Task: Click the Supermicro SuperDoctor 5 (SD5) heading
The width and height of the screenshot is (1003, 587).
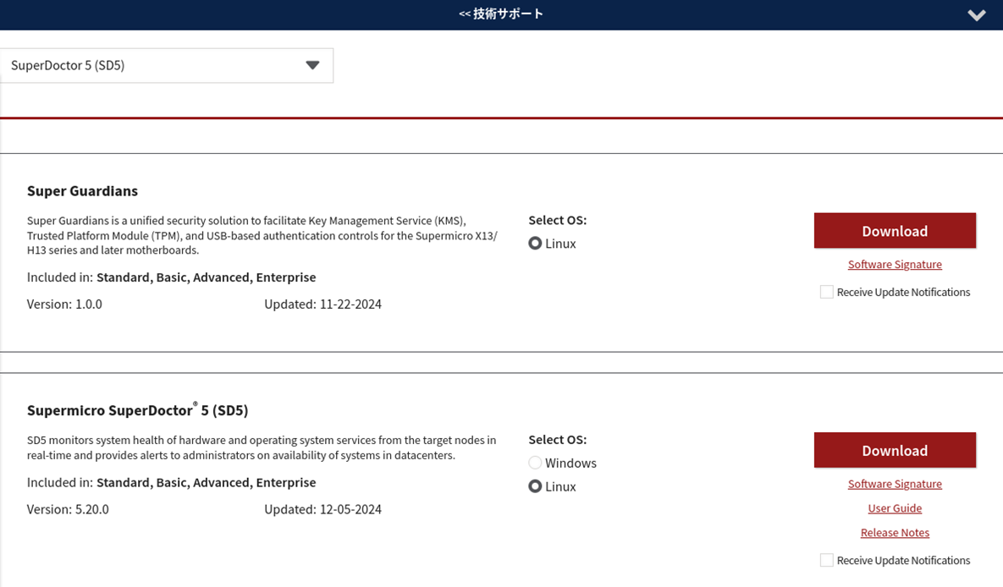Action: [137, 410]
